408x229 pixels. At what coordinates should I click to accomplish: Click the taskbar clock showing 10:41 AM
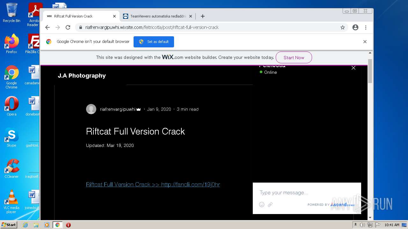392,225
